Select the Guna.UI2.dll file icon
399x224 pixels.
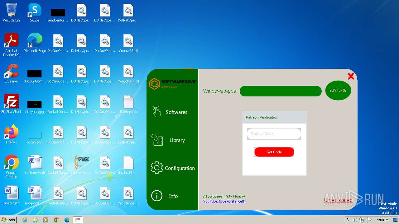(x=128, y=43)
